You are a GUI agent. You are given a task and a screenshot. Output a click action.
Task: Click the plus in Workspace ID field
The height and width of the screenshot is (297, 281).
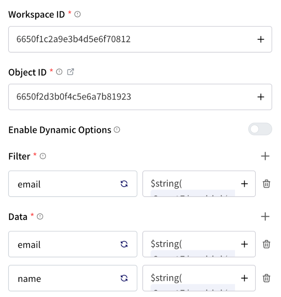pos(261,39)
